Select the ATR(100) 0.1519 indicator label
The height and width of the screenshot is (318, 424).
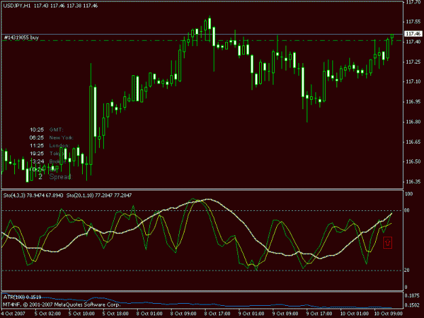pos(22,297)
